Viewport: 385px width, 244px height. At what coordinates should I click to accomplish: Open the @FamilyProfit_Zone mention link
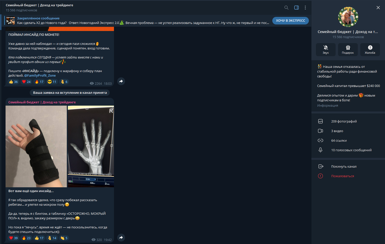(x=40, y=76)
